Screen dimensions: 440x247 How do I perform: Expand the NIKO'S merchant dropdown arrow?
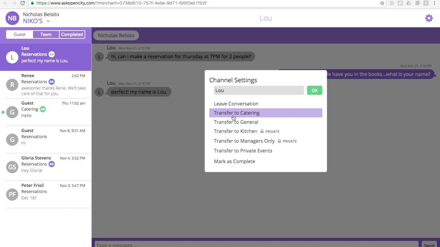click(48, 21)
